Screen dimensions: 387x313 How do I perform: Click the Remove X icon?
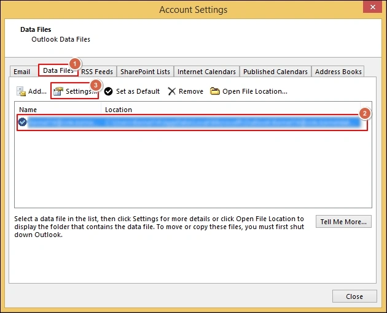click(171, 91)
